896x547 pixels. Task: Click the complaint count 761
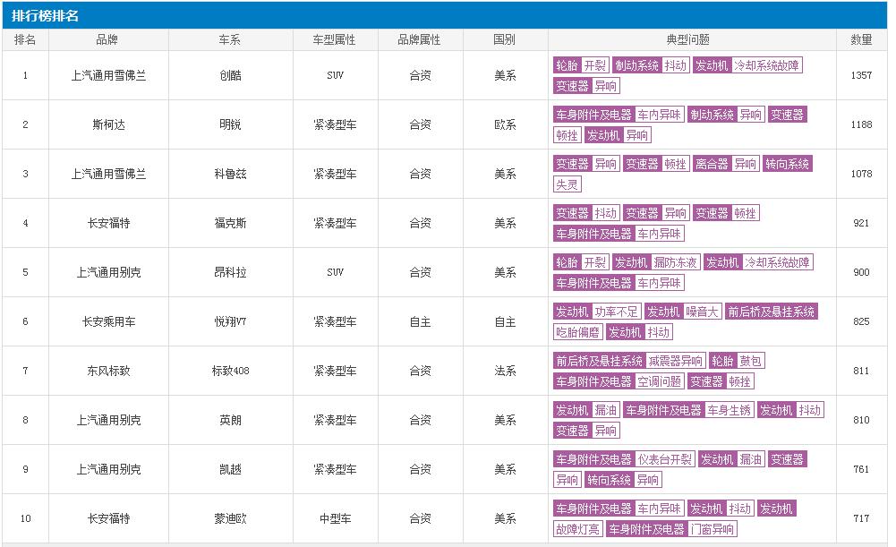[x=861, y=469]
